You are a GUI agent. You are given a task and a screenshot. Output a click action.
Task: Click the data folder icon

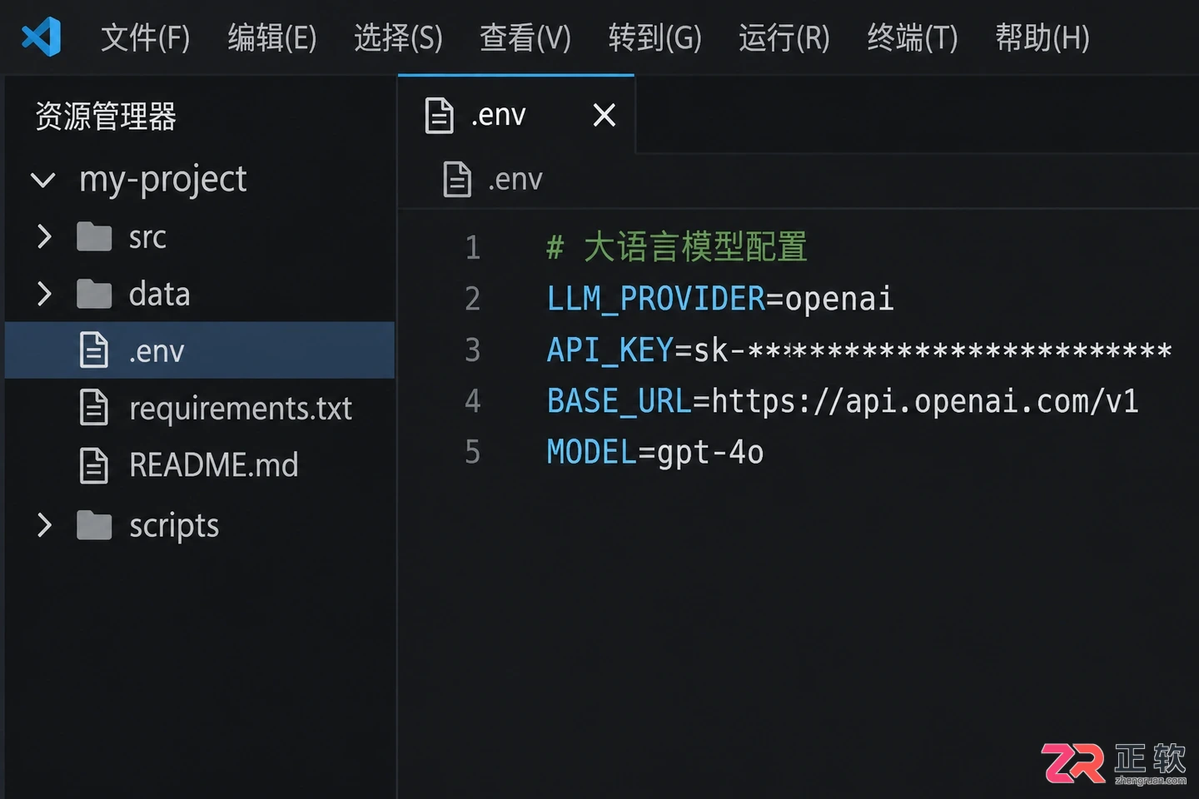[94, 294]
